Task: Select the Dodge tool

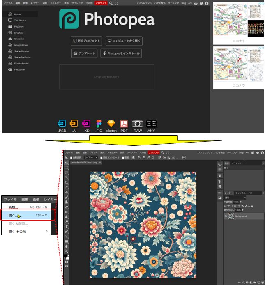Action: point(66,222)
